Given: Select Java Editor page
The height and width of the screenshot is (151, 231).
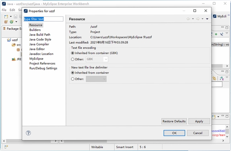Looking at the screenshot, I should [37, 49].
